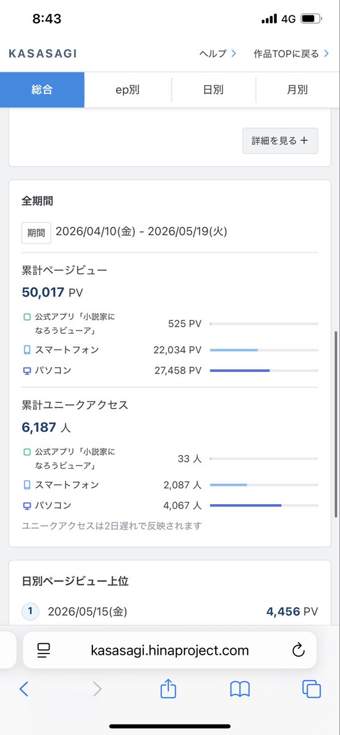Switch to 日別 tab
340x735 pixels.
[x=213, y=89]
